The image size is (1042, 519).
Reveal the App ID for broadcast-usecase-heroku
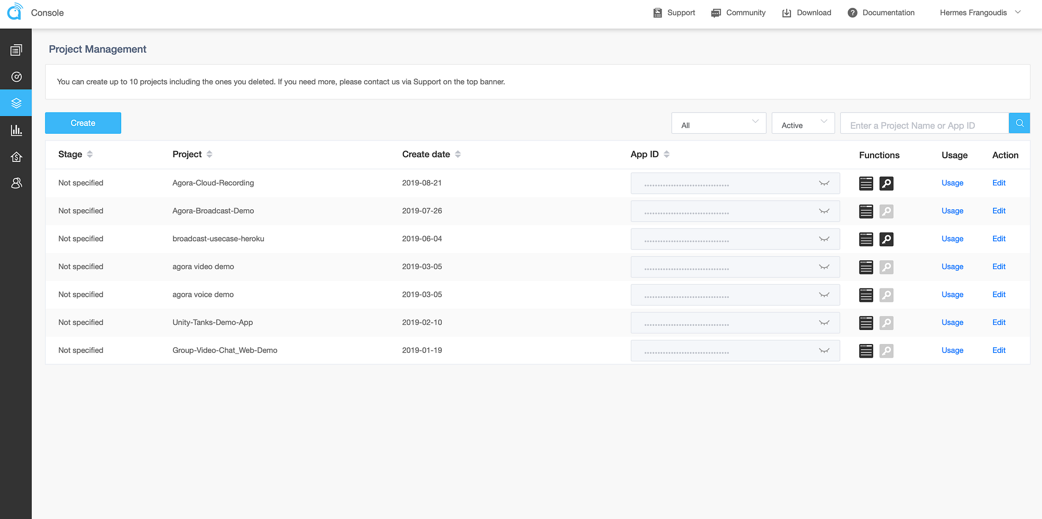[x=824, y=239]
